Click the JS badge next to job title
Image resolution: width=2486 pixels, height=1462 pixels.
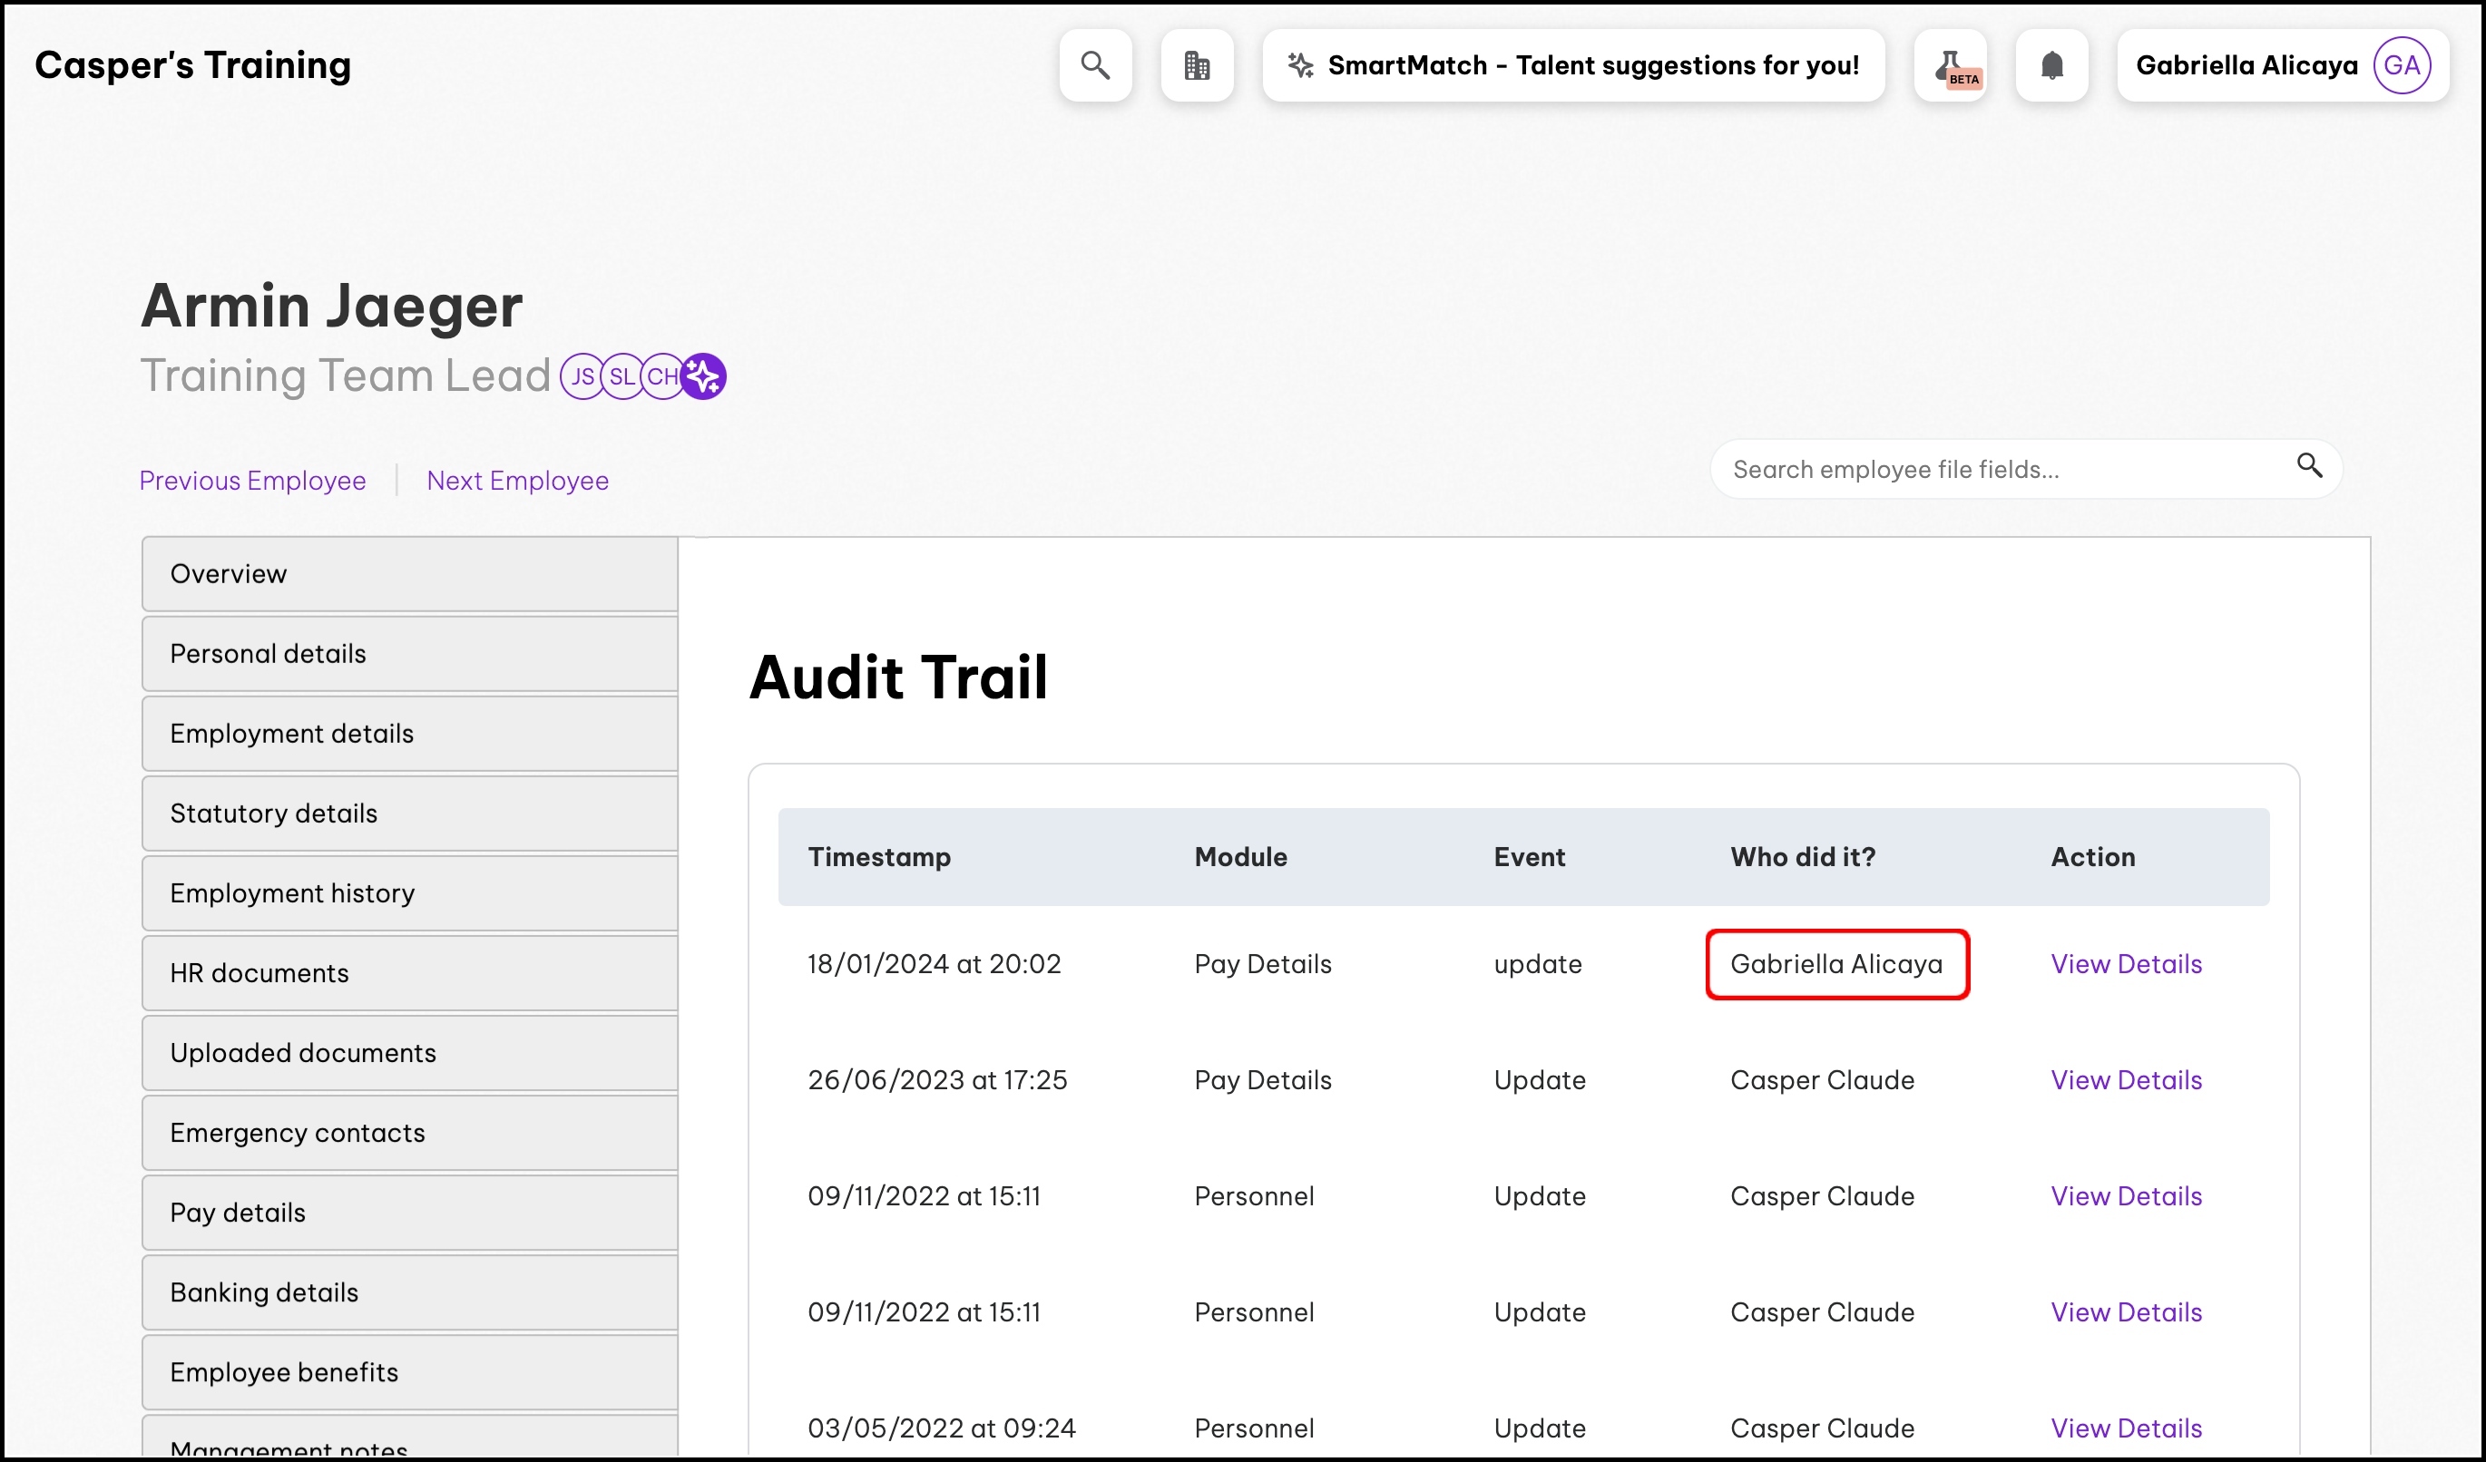tap(582, 376)
